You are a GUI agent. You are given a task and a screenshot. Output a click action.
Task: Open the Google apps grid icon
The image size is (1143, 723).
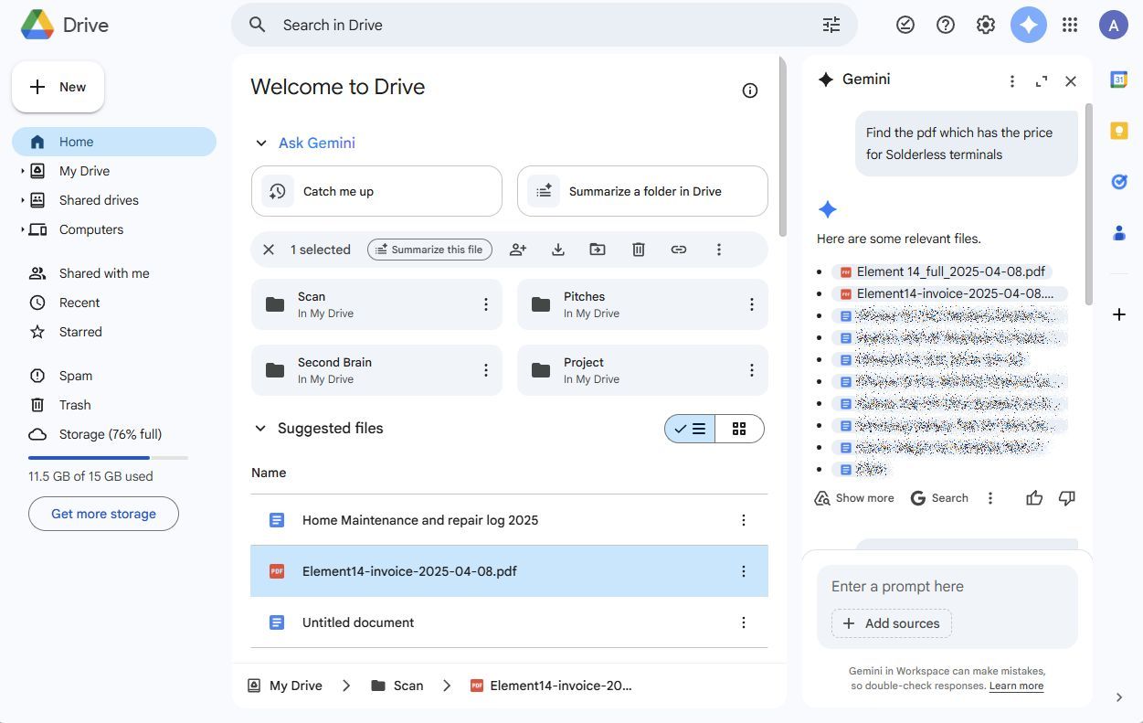point(1070,26)
